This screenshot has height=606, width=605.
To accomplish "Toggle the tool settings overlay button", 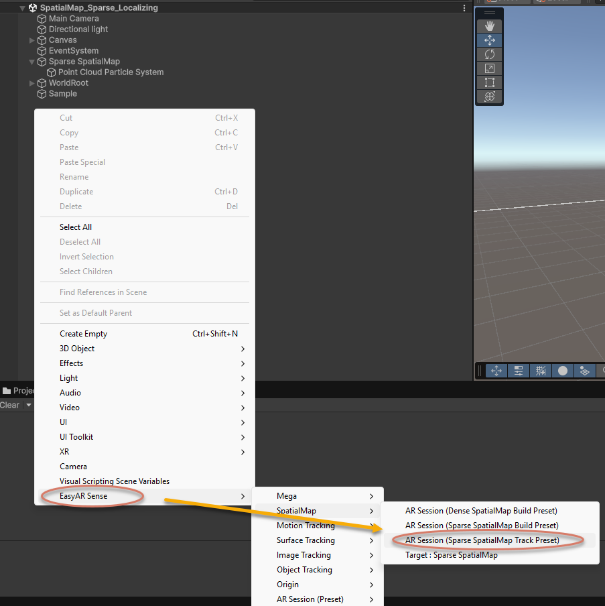I will 518,371.
